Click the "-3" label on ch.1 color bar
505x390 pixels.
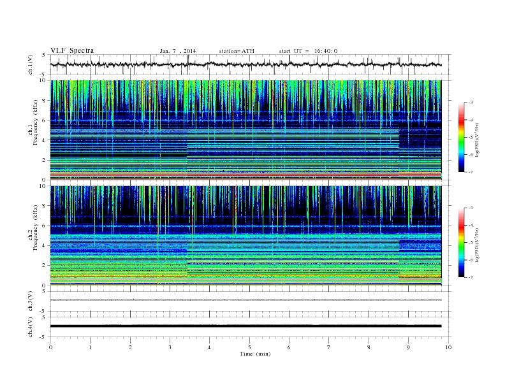(x=470, y=103)
